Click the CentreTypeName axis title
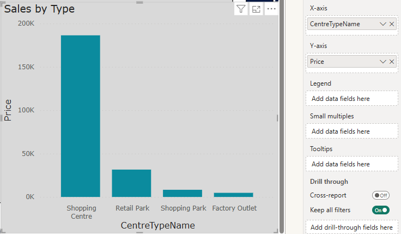This screenshot has height=234, width=401. coord(158,225)
